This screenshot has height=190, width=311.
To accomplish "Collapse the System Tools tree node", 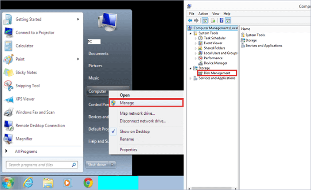I will 190,33.
